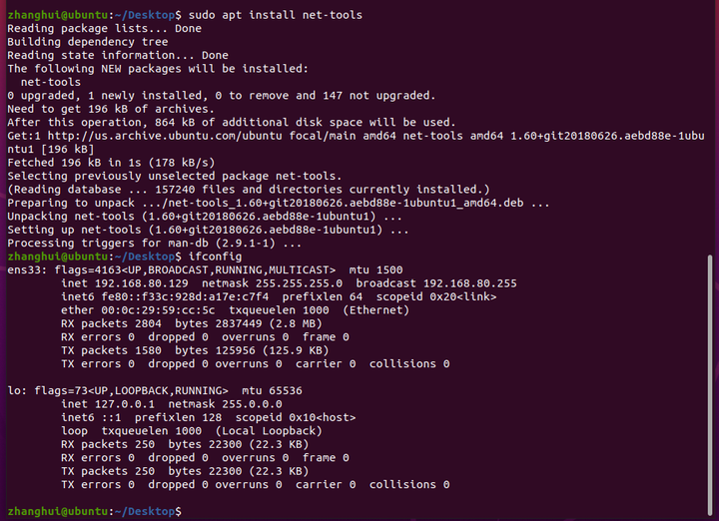719x521 pixels.
Task: Click the 'ifconfig' command text
Action: (215, 257)
